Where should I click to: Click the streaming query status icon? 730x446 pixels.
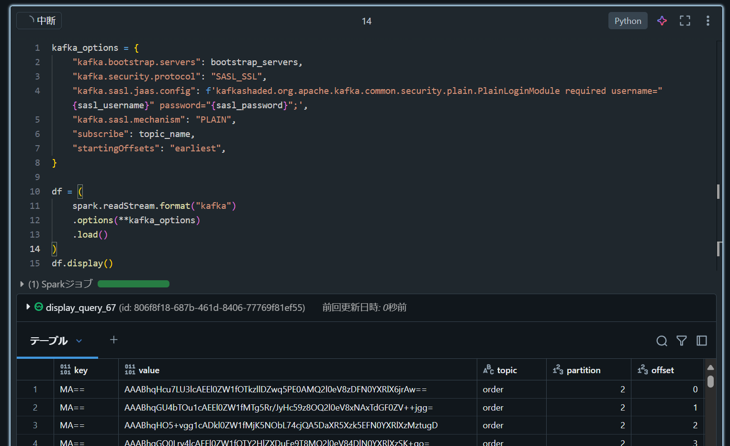(x=39, y=307)
